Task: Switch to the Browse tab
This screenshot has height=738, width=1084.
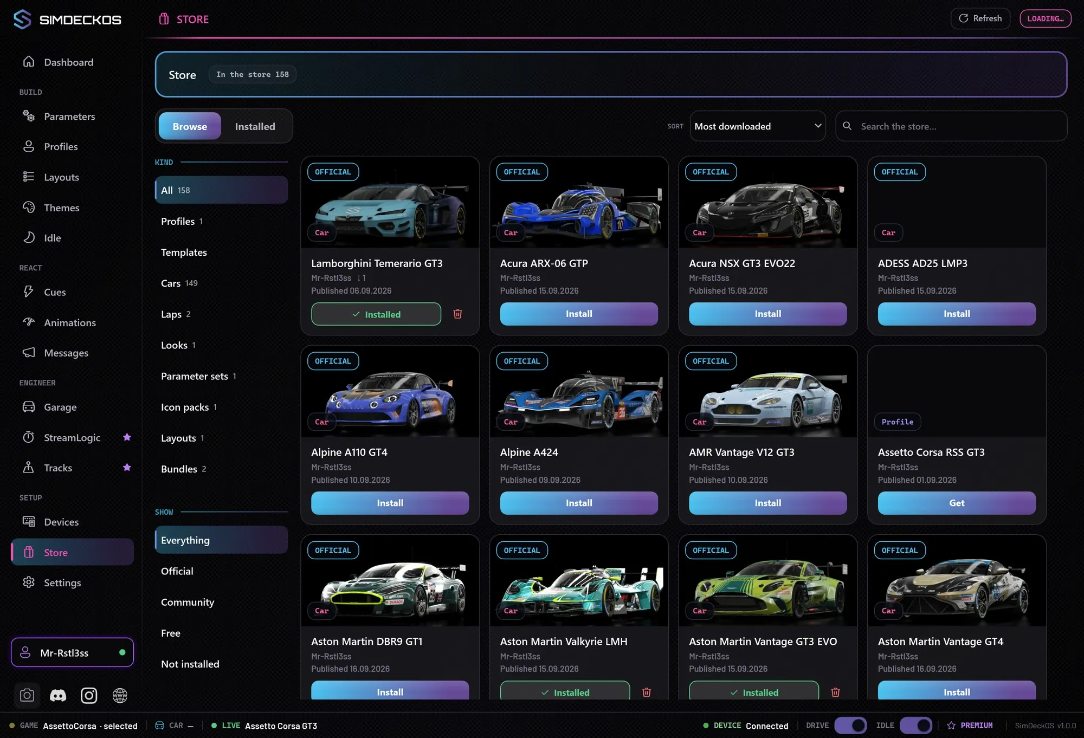Action: [190, 126]
